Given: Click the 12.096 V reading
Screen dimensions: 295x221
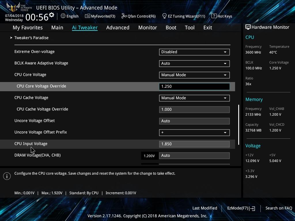Looking at the screenshot, I should [x=252, y=161].
